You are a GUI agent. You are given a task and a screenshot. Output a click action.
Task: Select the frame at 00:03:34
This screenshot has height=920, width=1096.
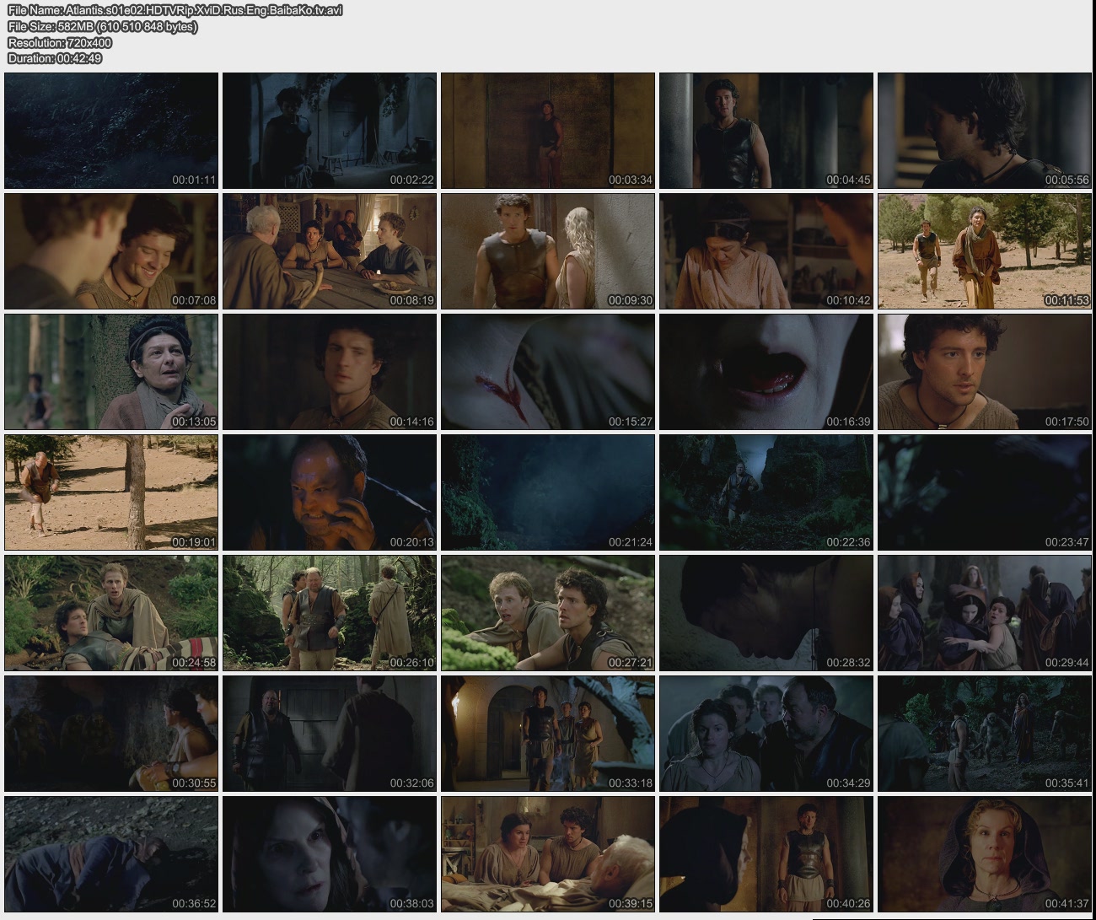click(x=548, y=131)
